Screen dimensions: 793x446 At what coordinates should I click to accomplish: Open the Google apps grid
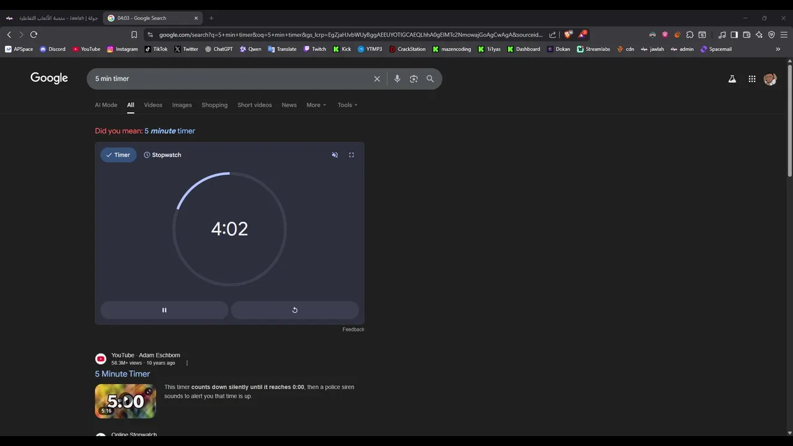click(x=751, y=79)
